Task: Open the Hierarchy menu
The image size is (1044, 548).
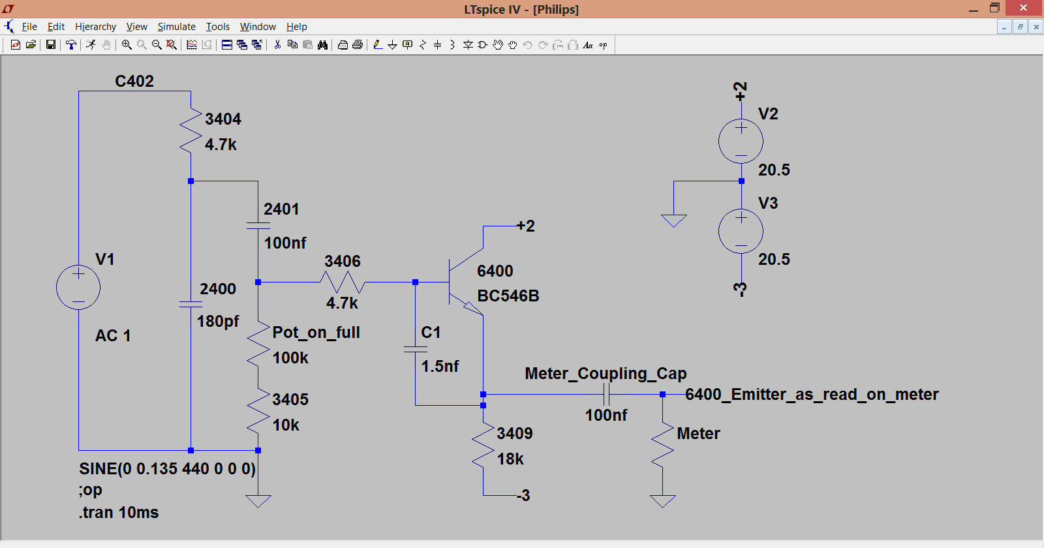Action: pos(95,27)
